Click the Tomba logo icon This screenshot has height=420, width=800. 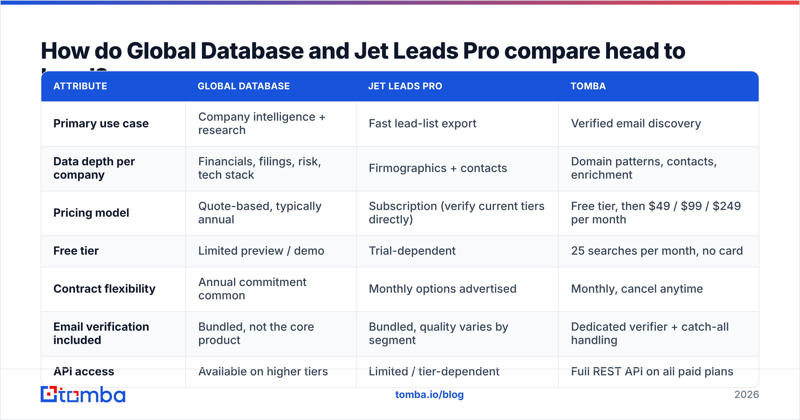[x=83, y=394]
